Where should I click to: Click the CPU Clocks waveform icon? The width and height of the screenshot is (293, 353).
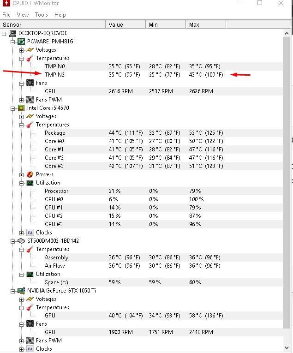pyautogui.click(x=30, y=233)
